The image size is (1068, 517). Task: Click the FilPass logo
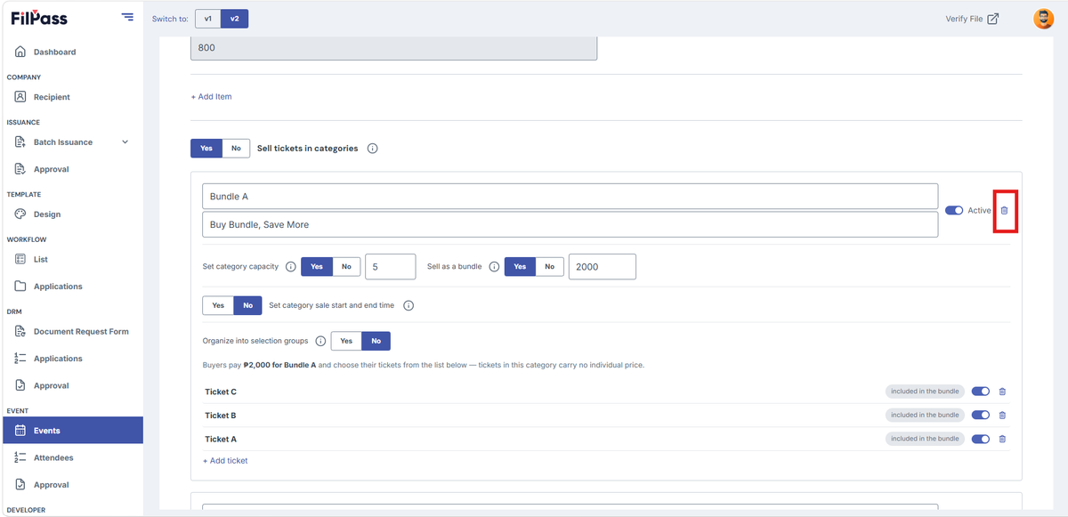tap(39, 18)
